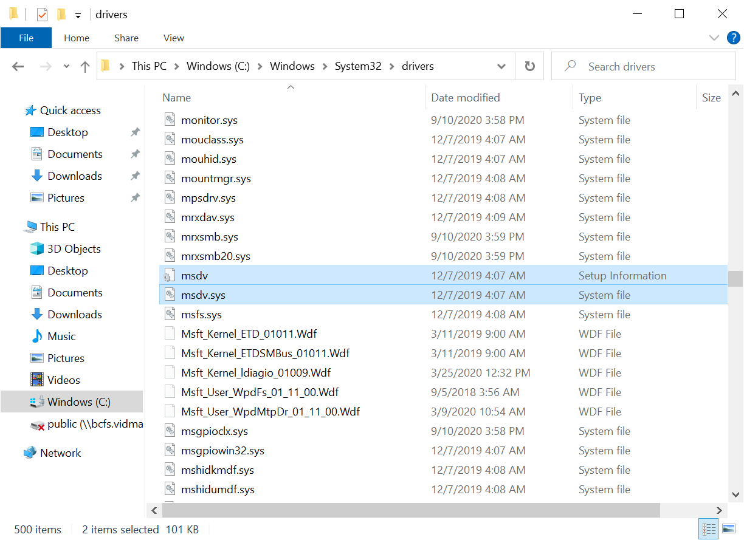Open Videos folder in navigation pane
This screenshot has width=744, height=540.
click(x=64, y=380)
